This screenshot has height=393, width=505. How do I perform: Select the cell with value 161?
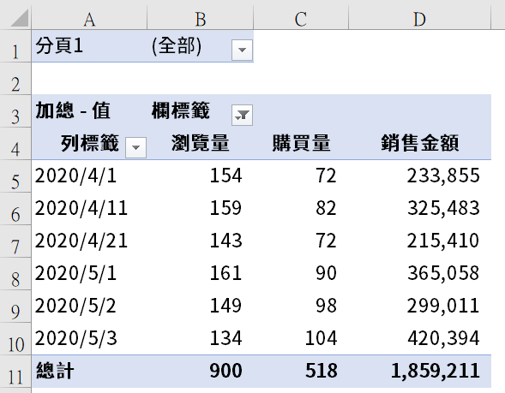201,274
